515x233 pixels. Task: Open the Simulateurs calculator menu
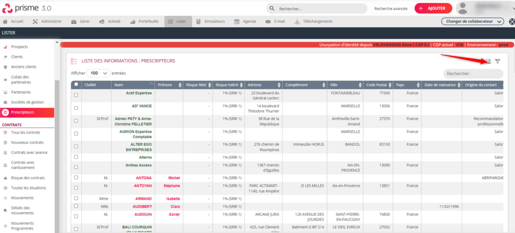(x=211, y=22)
